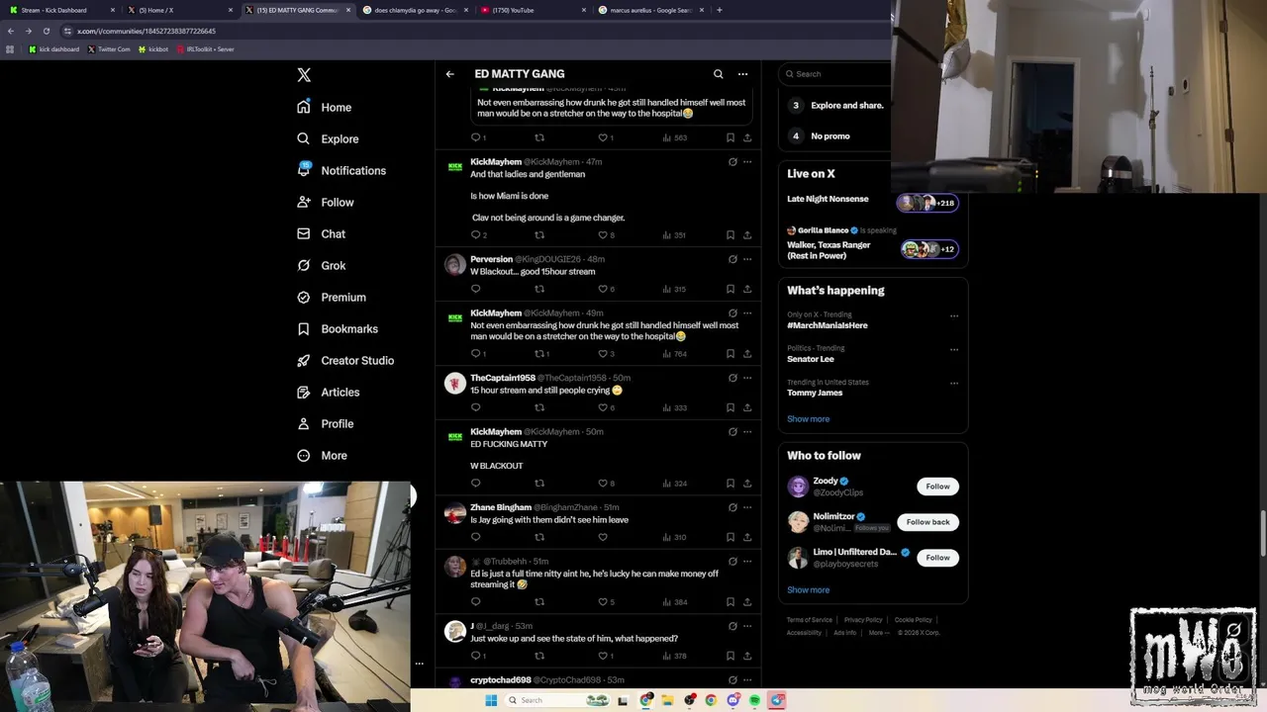Search within ED MATTY GANG community

tap(719, 74)
